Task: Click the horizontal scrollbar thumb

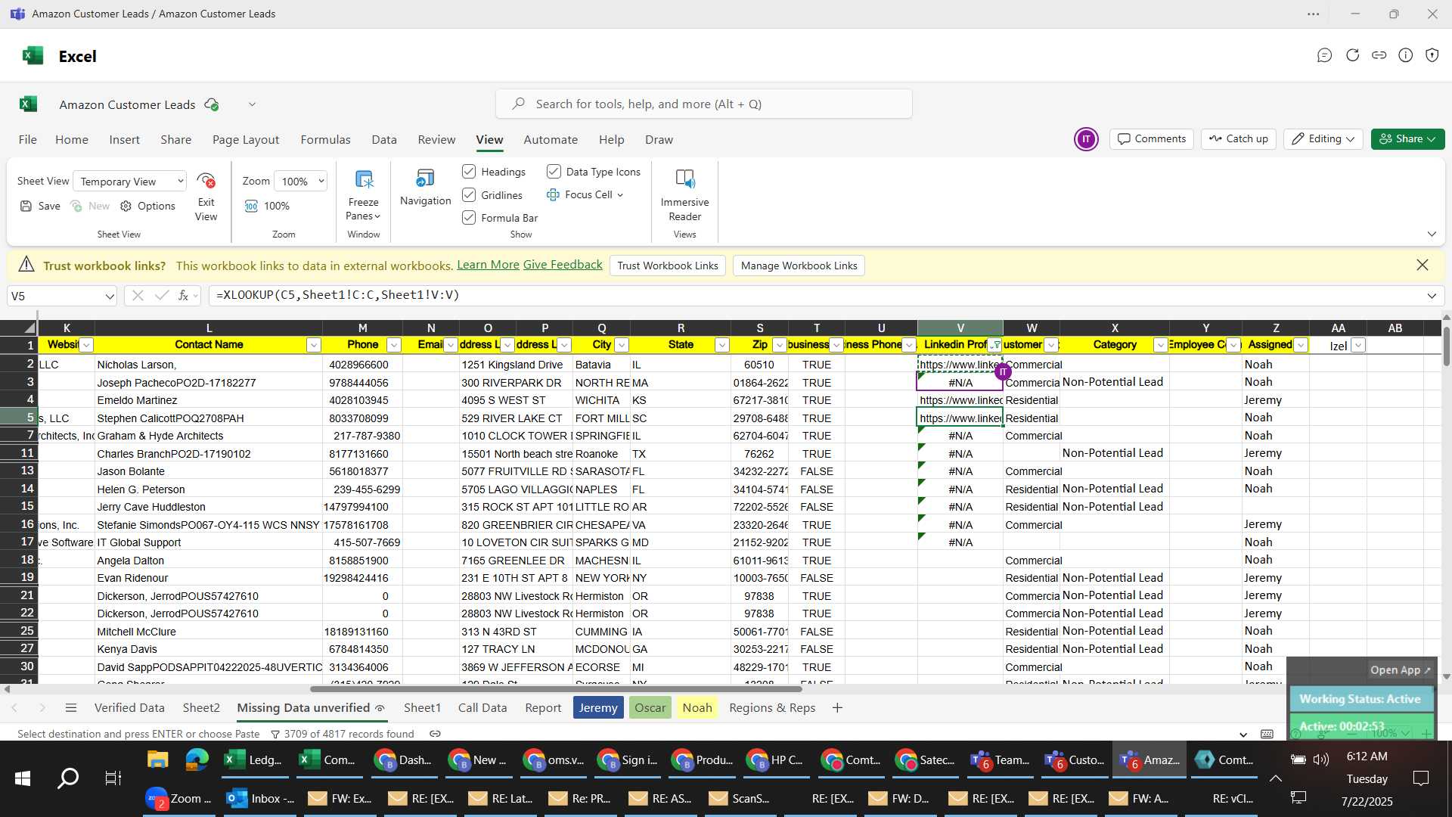Action: (556, 689)
